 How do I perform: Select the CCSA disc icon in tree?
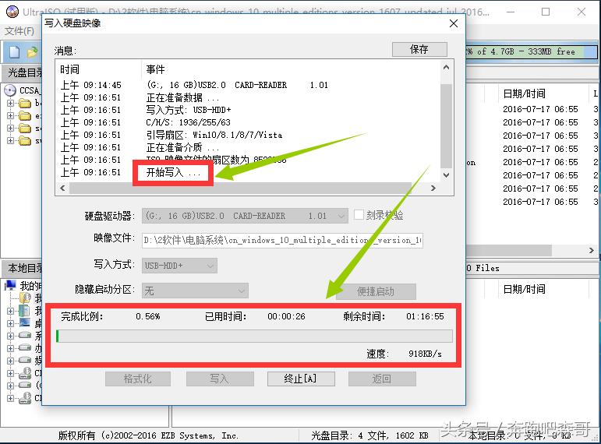pyautogui.click(x=10, y=91)
